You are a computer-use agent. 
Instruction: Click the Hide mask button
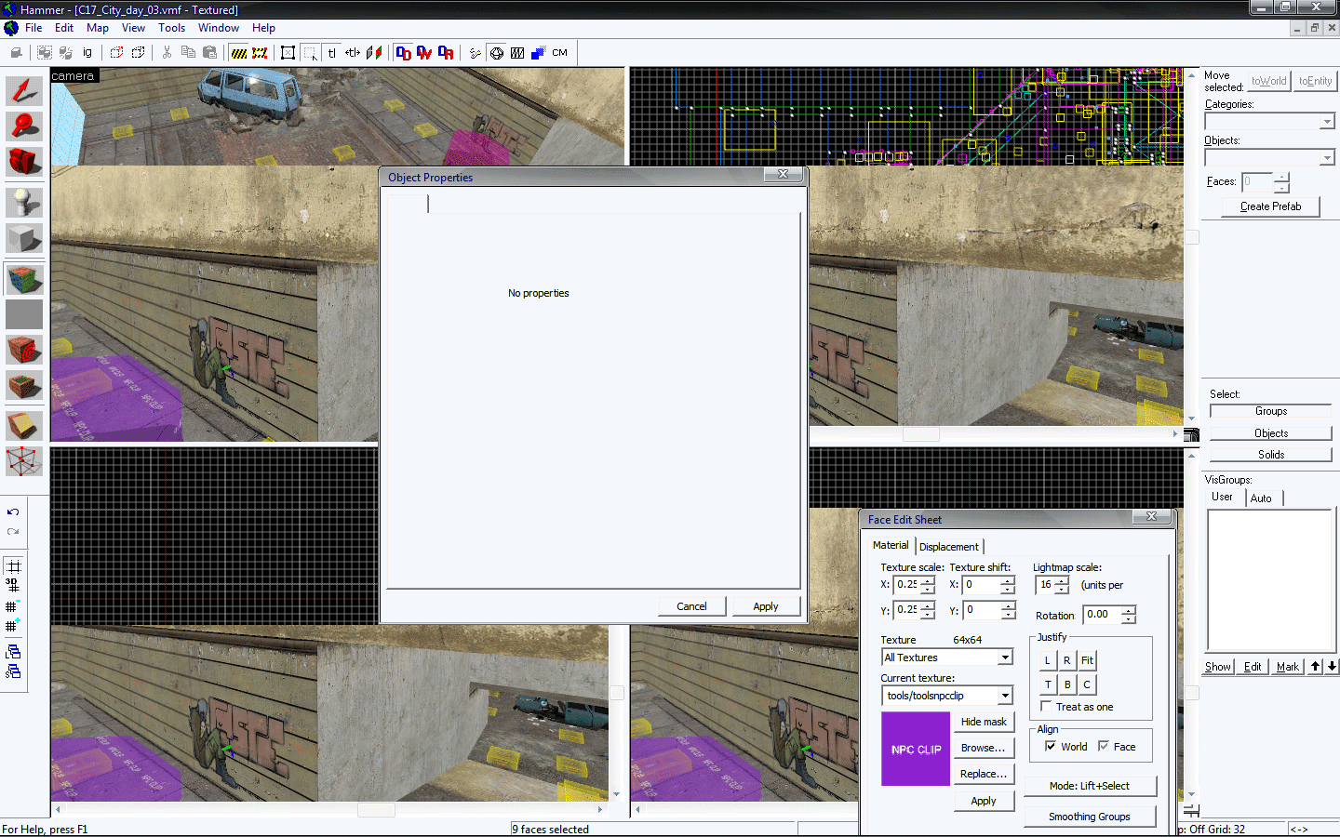(x=984, y=722)
